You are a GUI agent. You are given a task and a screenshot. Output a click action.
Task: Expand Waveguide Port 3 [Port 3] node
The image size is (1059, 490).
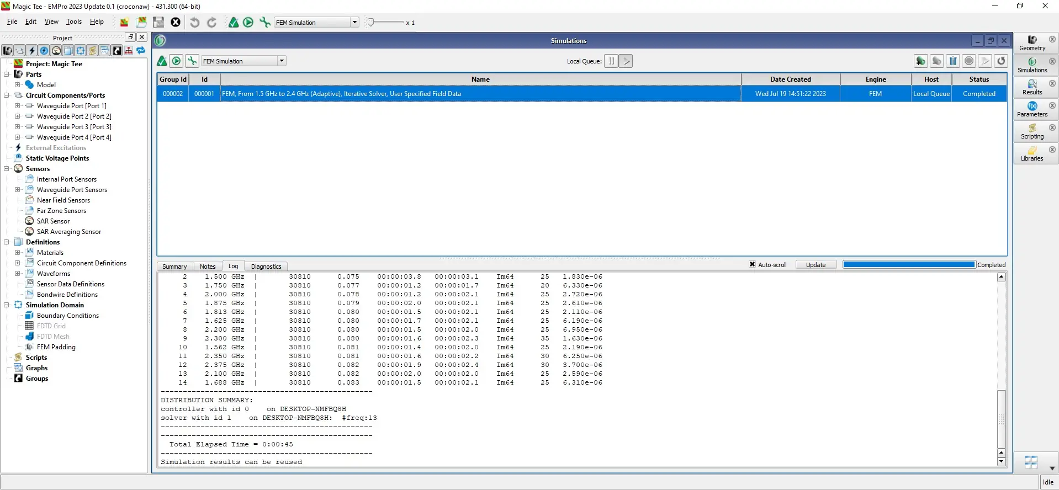(17, 126)
